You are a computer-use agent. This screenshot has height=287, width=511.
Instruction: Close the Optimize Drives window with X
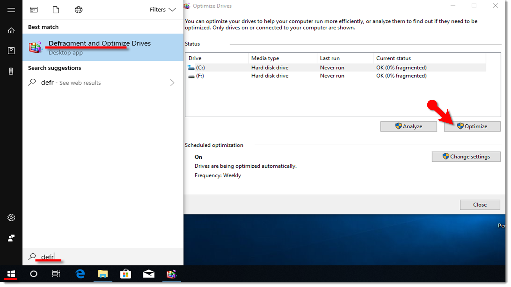pyautogui.click(x=495, y=6)
